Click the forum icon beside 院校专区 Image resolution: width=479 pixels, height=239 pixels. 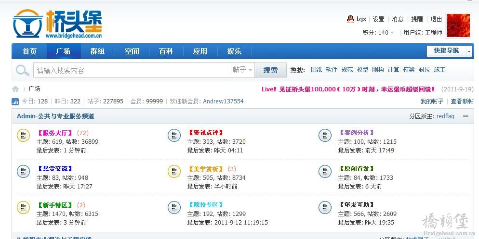pos(174,207)
